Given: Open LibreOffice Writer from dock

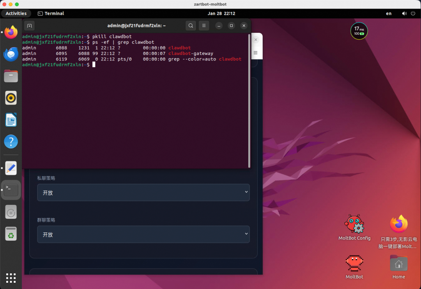Looking at the screenshot, I should (x=11, y=119).
